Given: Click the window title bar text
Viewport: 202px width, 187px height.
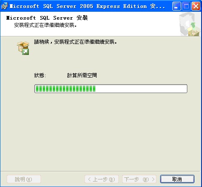Looking at the screenshot, I should click(87, 6).
